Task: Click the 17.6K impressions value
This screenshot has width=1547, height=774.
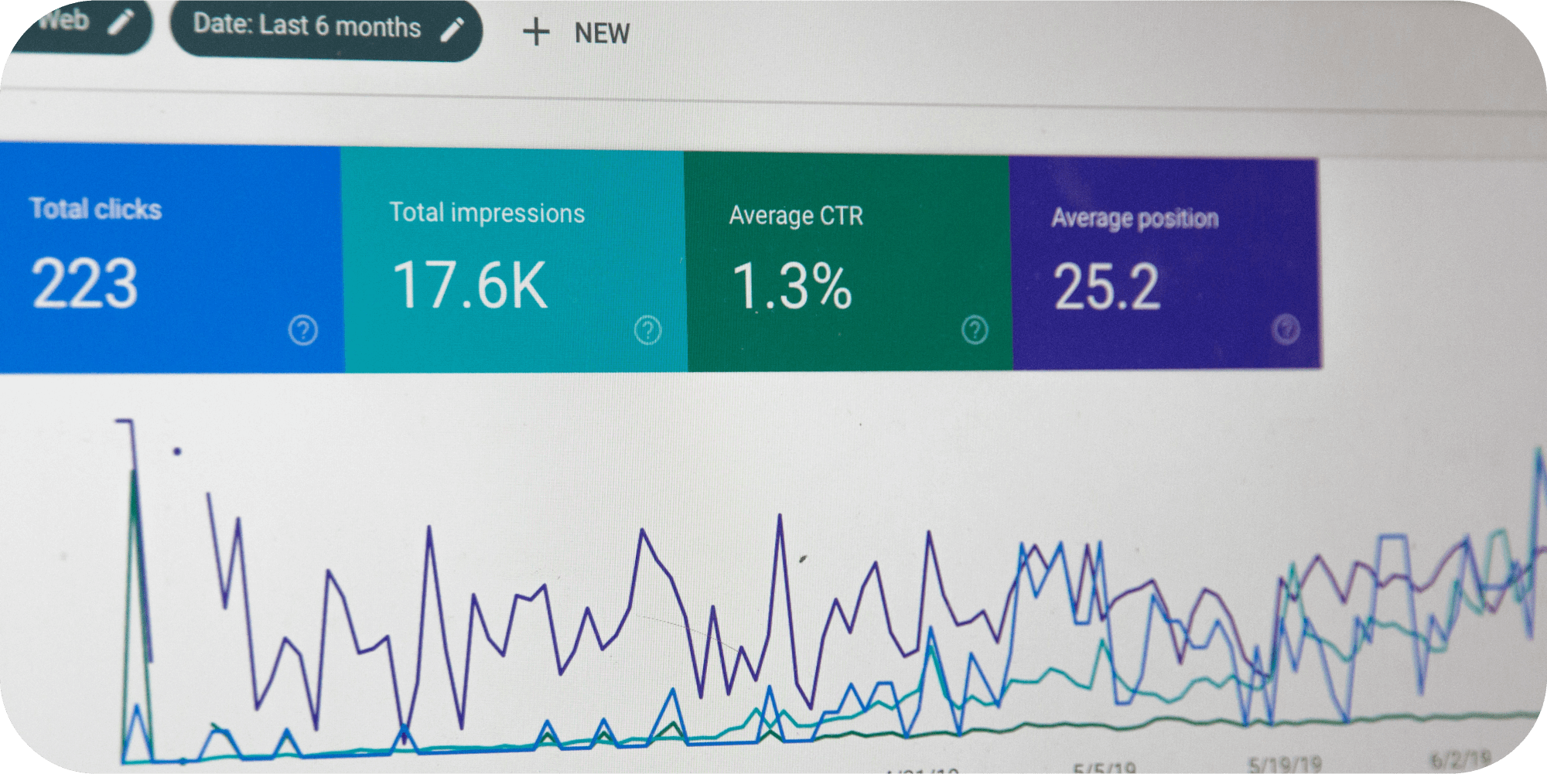Action: tap(470, 285)
